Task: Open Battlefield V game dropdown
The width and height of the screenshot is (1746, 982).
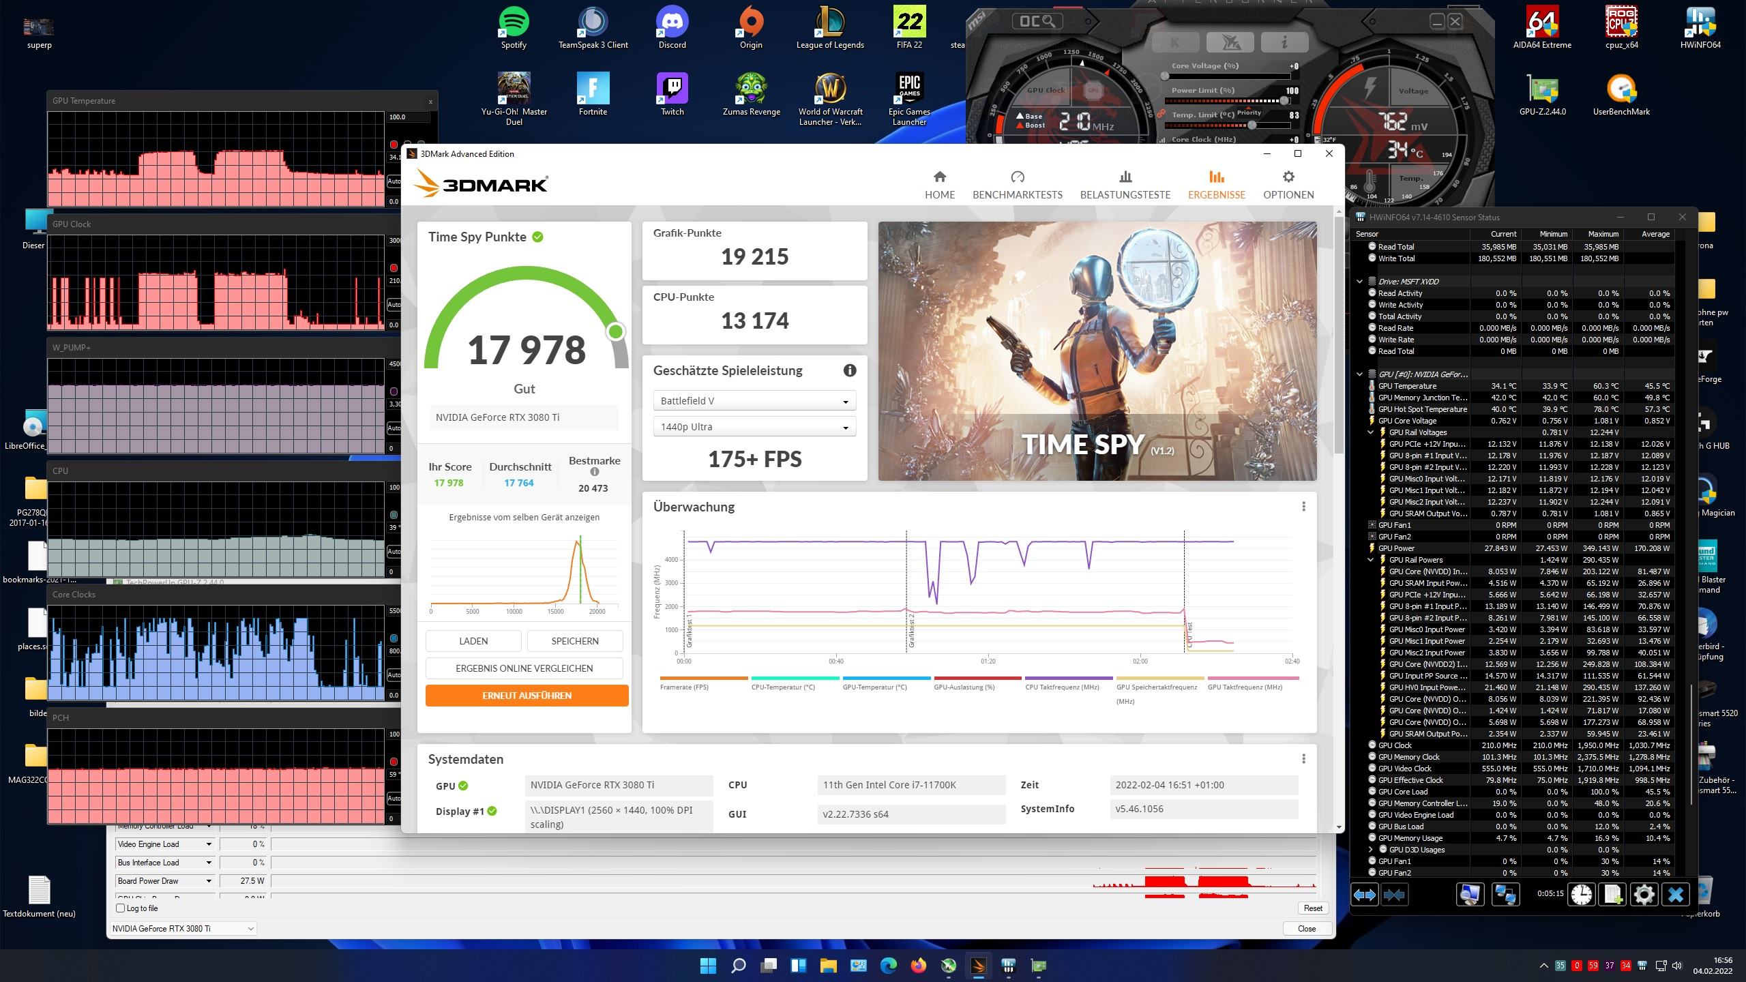Action: coord(754,401)
